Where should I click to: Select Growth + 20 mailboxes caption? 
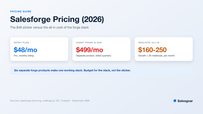click(156, 56)
